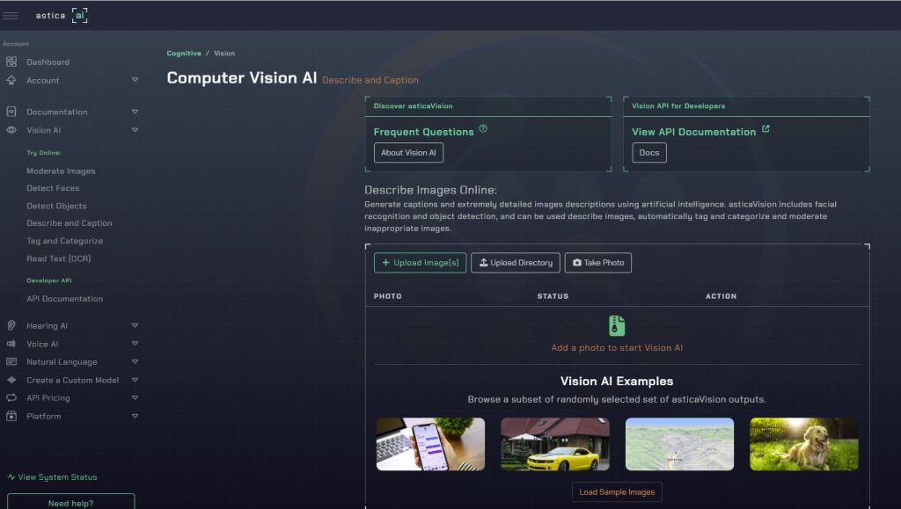Expand the Account submenu arrow
Screen dimensions: 901x509
(x=135, y=80)
